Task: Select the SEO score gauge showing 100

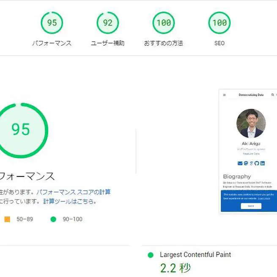Action: point(219,22)
